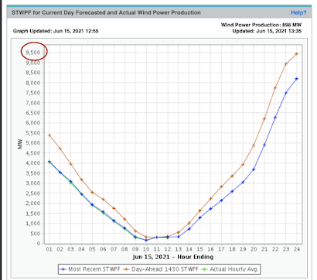
Task: Click the blue Most Recent data point at hour 19
Action: (x=243, y=183)
